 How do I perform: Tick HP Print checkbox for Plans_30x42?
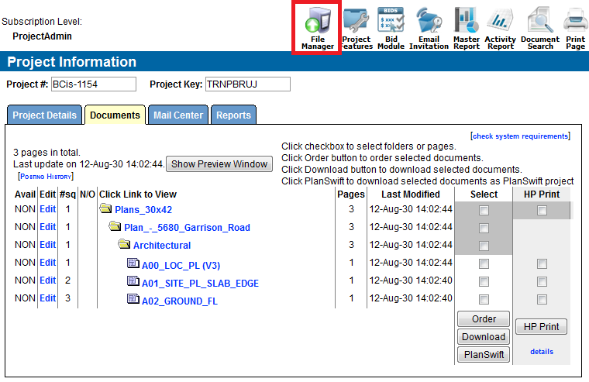[542, 210]
